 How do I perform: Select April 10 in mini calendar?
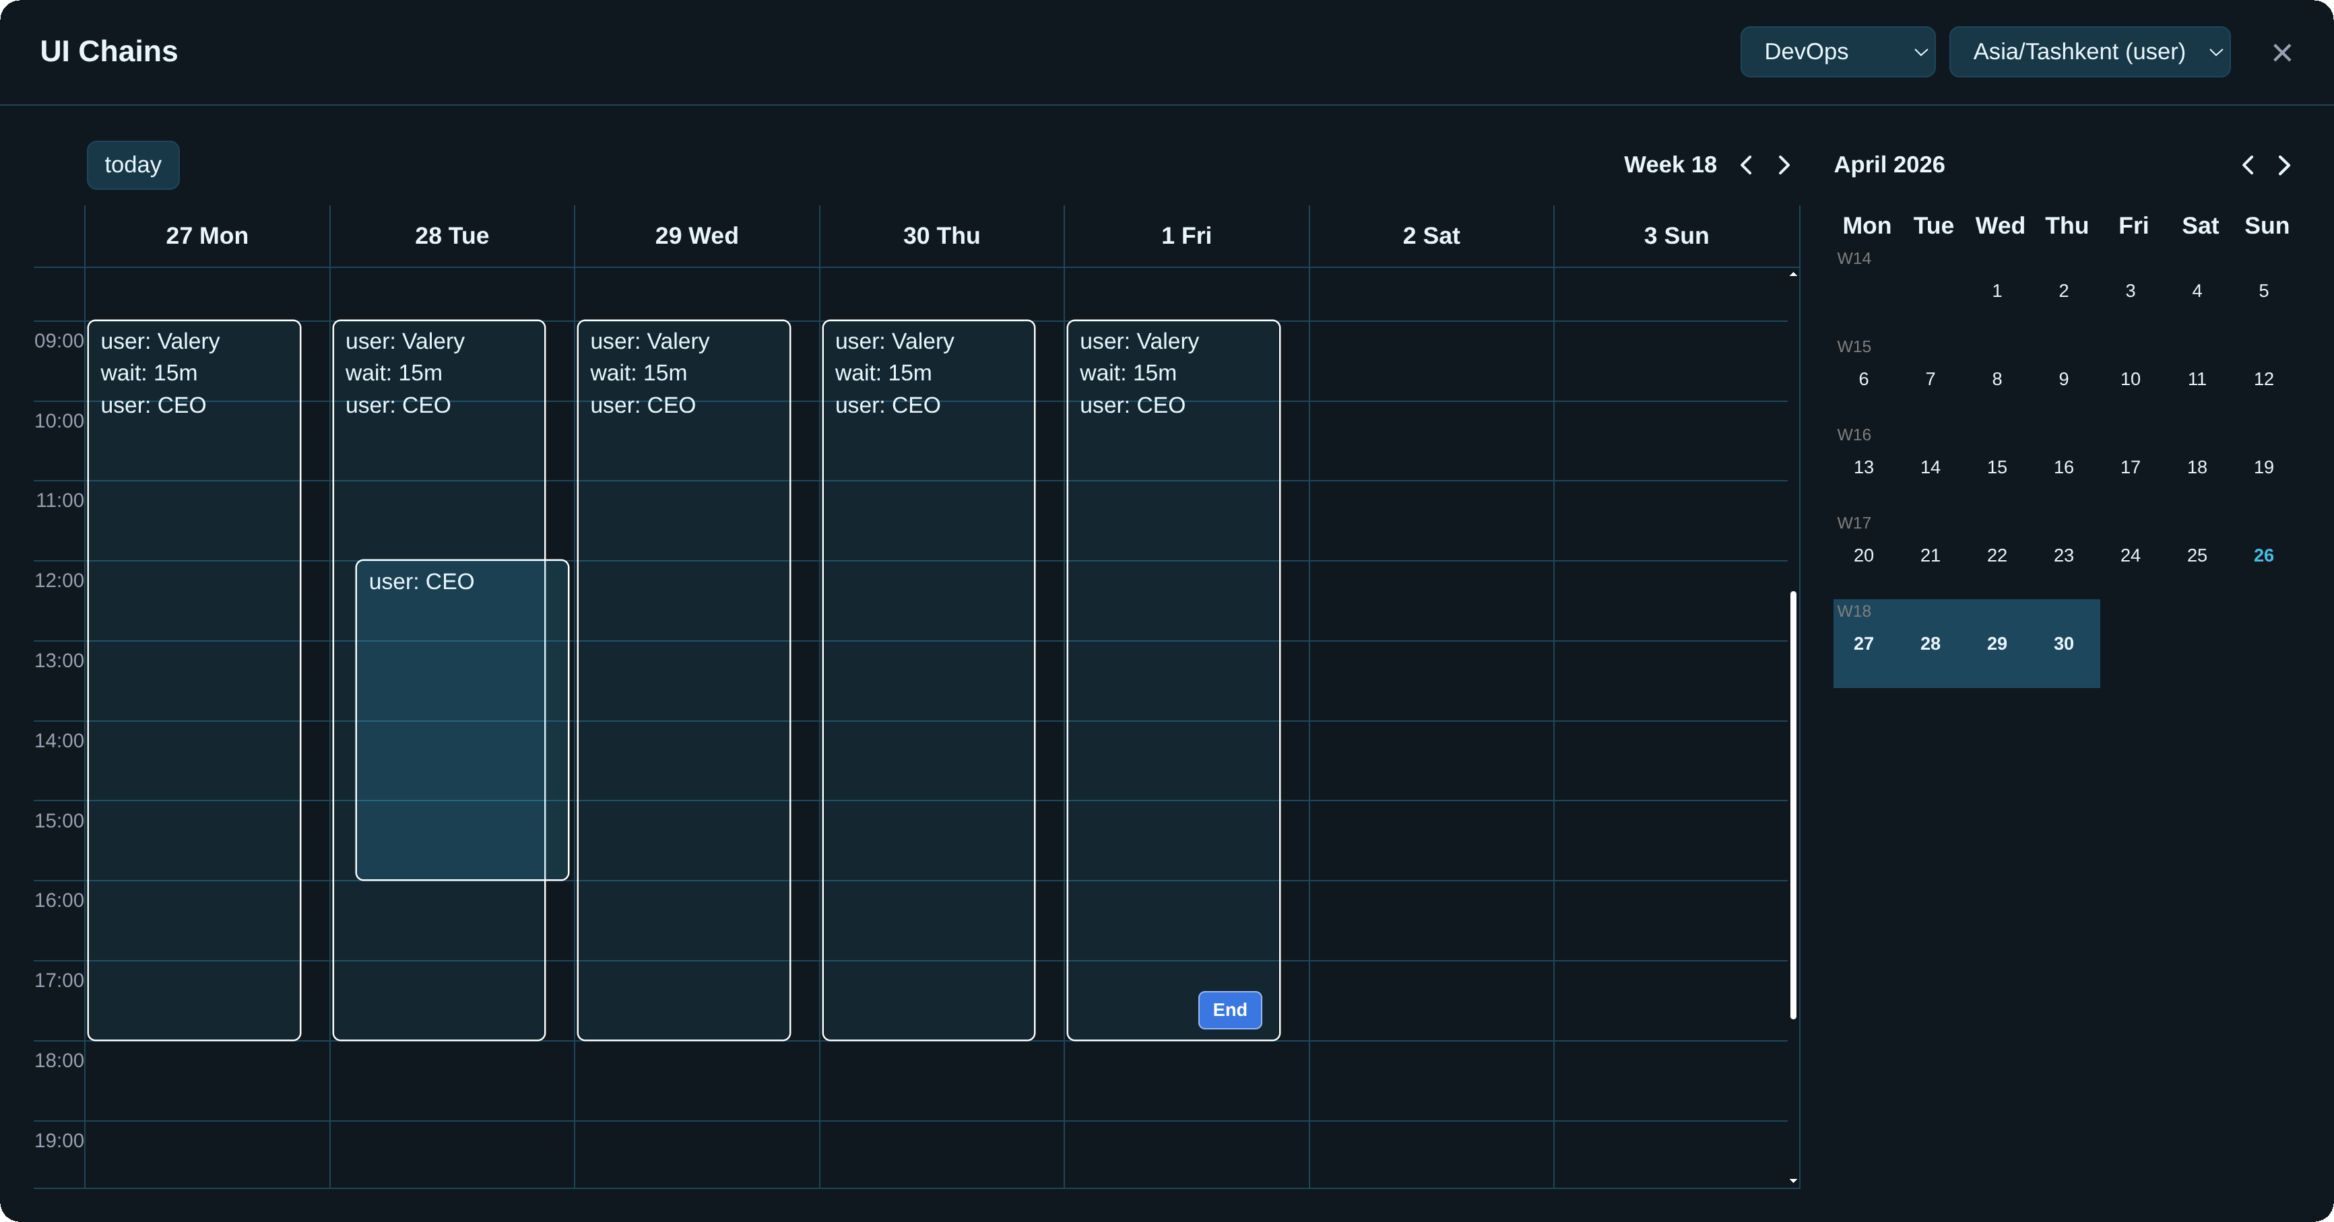[2130, 378]
